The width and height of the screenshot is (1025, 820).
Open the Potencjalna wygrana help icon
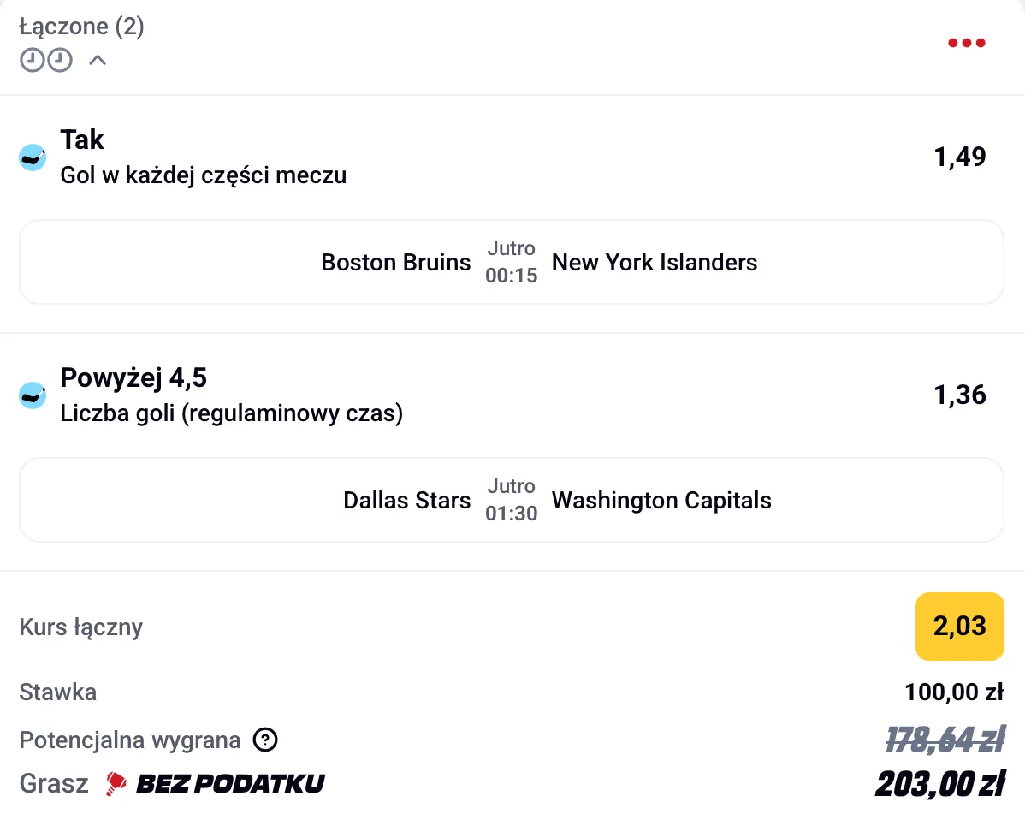(265, 740)
